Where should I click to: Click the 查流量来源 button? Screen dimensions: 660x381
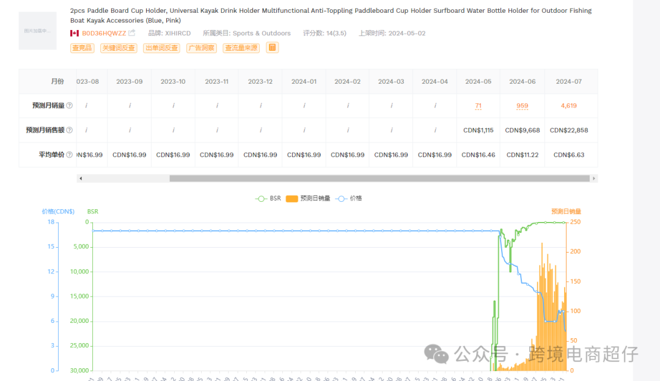(241, 48)
